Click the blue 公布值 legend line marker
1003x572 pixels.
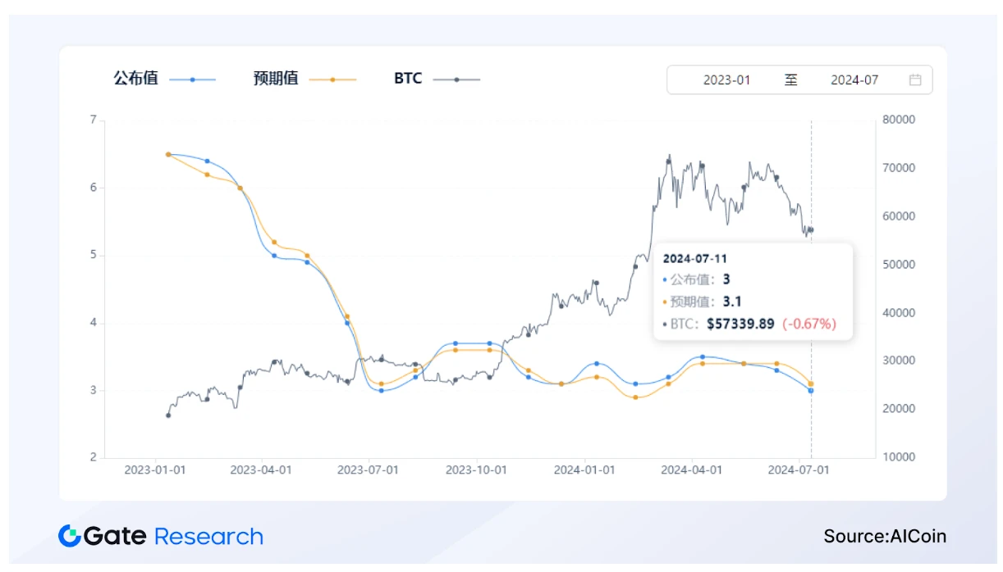[192, 79]
